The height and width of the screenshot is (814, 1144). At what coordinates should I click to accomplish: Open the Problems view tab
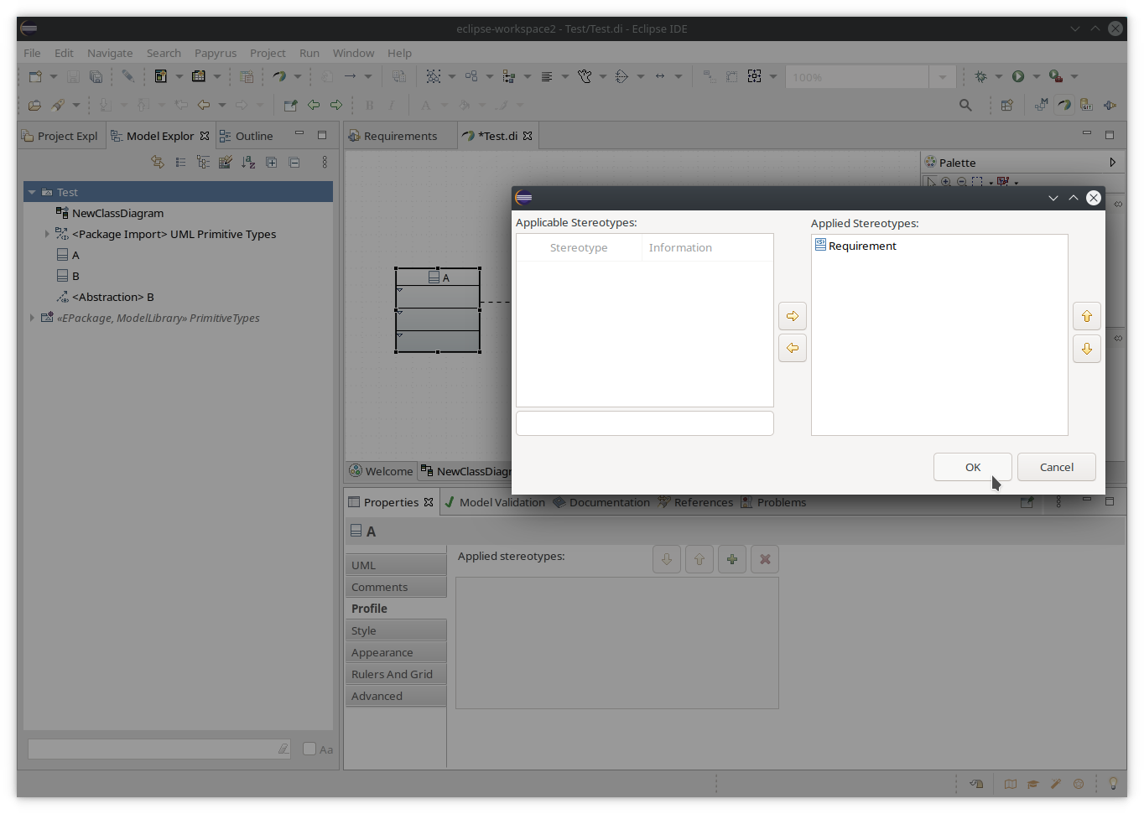pyautogui.click(x=773, y=502)
